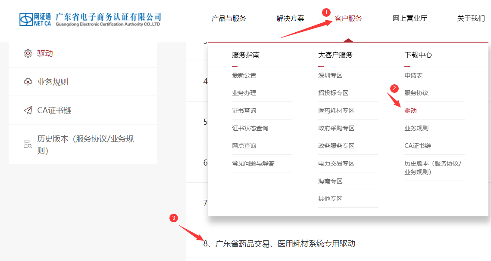491x261 pixels.
Task: Click 申请表 under 下载中心
Action: [x=413, y=75]
